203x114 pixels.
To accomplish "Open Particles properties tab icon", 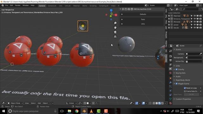I will (171, 86).
